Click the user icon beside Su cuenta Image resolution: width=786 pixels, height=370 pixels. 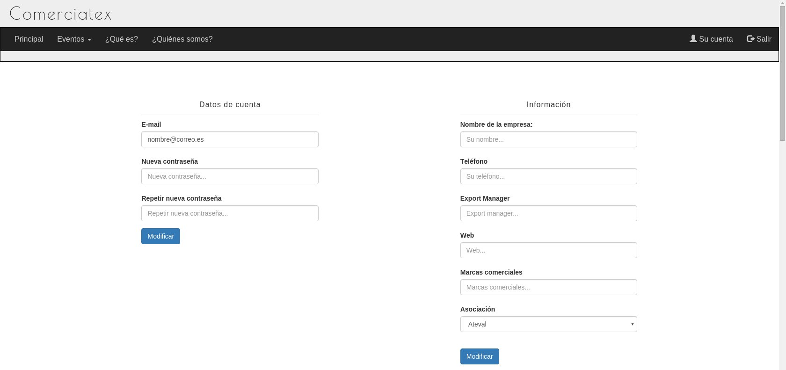pyautogui.click(x=693, y=39)
